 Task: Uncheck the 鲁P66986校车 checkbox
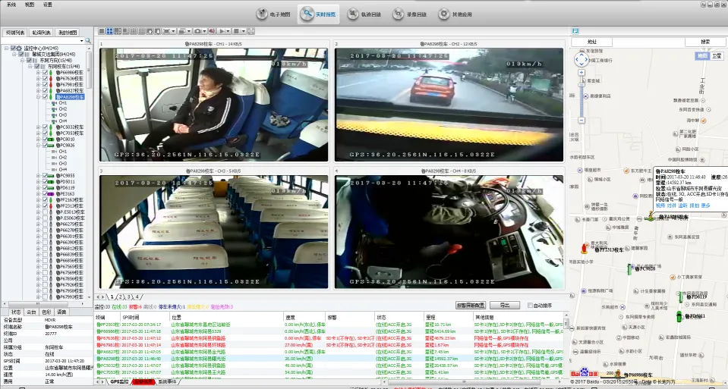click(45, 72)
